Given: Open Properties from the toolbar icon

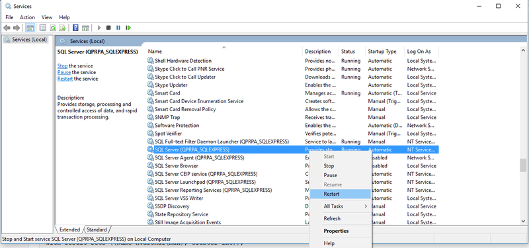Looking at the screenshot, I should point(43,28).
